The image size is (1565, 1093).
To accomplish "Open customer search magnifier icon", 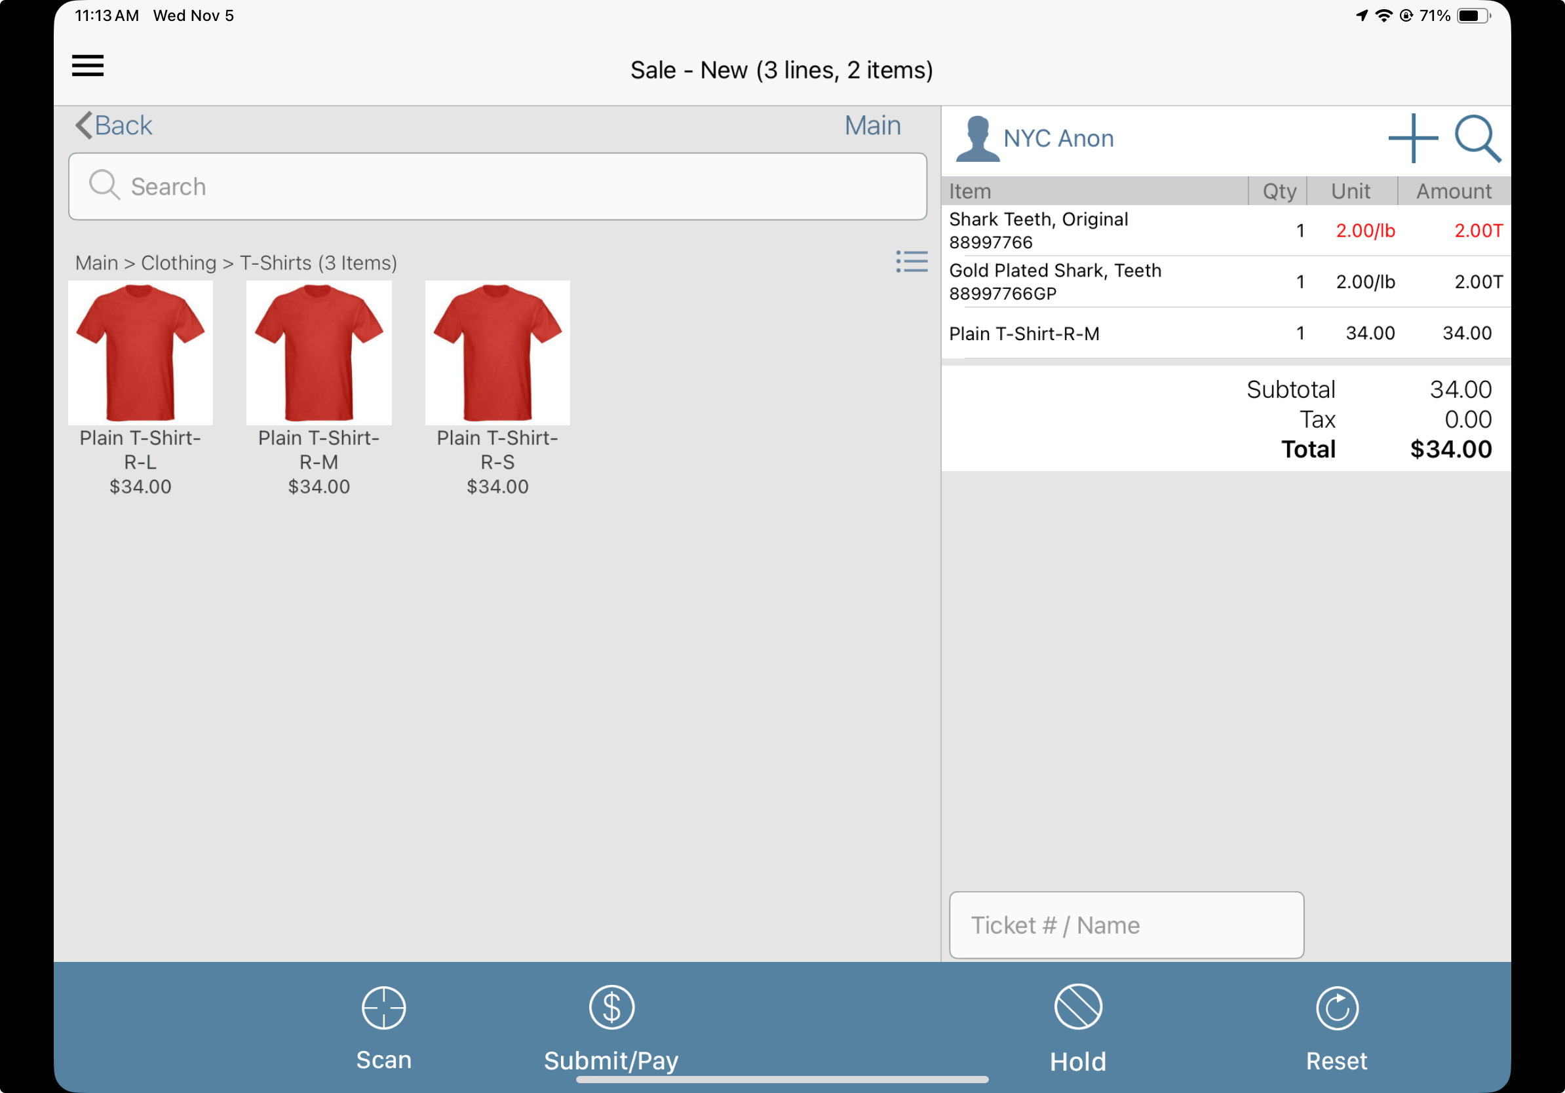I will [1477, 138].
